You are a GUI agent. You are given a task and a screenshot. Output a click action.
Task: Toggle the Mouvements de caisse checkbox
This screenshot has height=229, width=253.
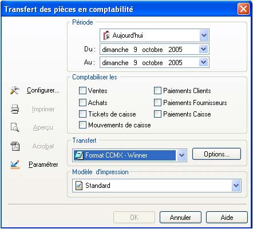point(82,125)
